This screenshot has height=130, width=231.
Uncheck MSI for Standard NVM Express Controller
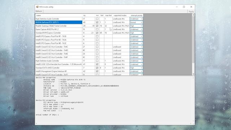coord(97,33)
